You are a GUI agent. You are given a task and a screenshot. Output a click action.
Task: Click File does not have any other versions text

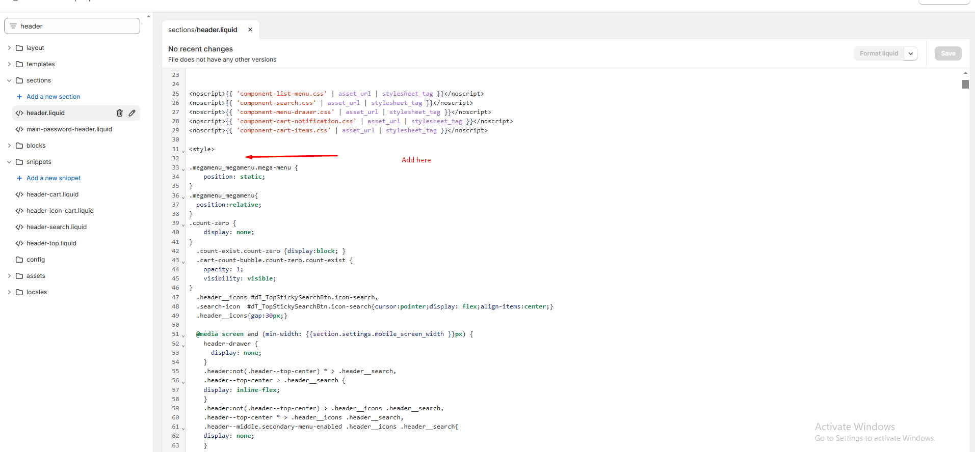(x=222, y=60)
